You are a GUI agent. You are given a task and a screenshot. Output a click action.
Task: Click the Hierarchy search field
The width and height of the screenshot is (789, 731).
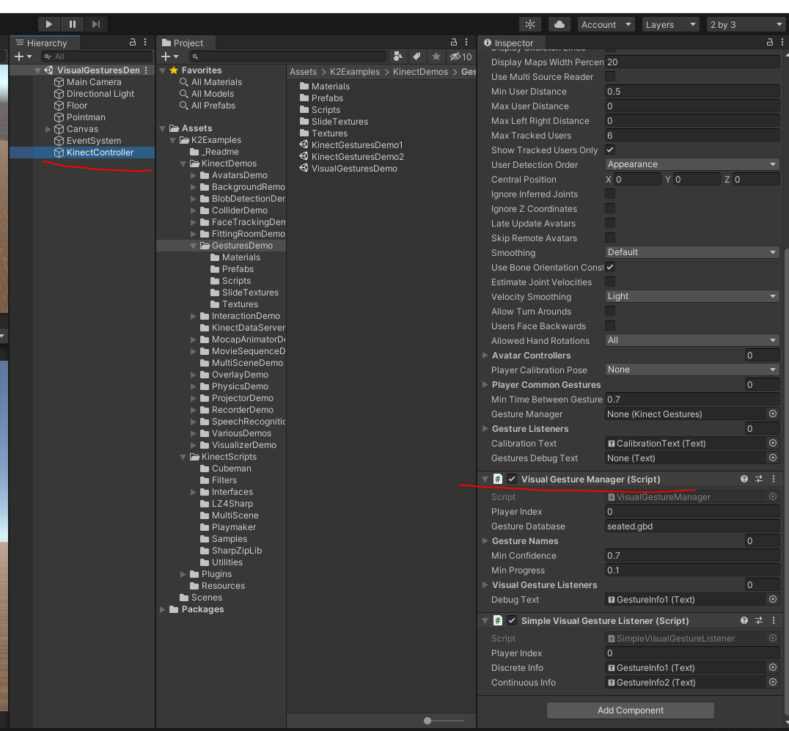(x=97, y=56)
